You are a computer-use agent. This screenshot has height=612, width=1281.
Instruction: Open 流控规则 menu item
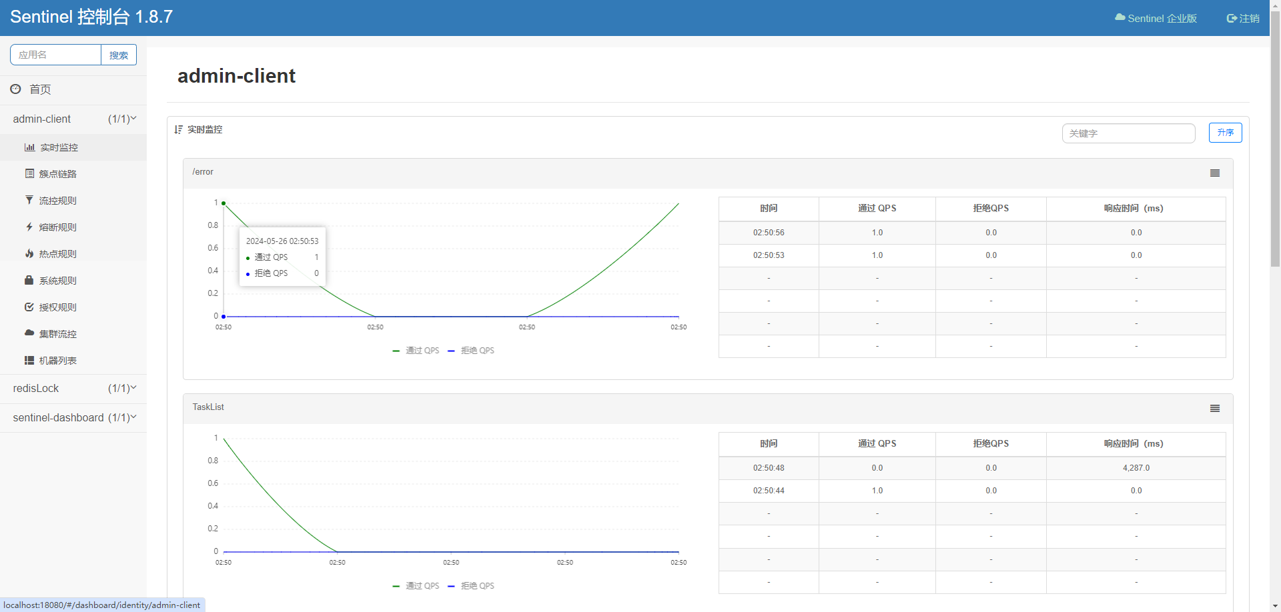73,201
